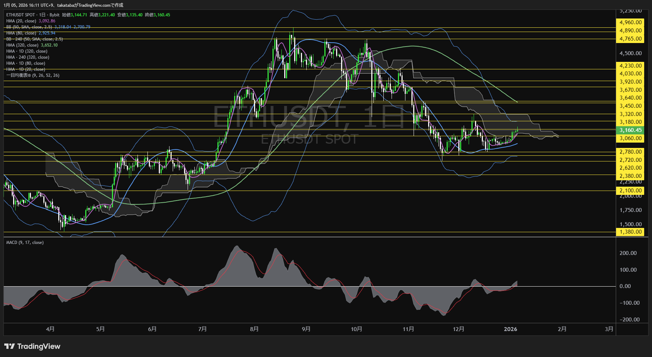652x357 pixels.
Task: Click the 2026 year marker on time axis
Action: pyautogui.click(x=510, y=329)
